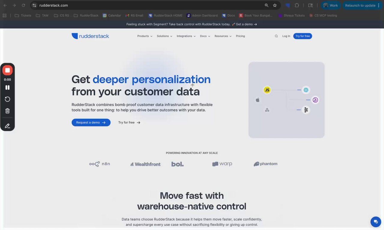Click the site search magnifier icon
The width and height of the screenshot is (384, 230).
coord(276,36)
